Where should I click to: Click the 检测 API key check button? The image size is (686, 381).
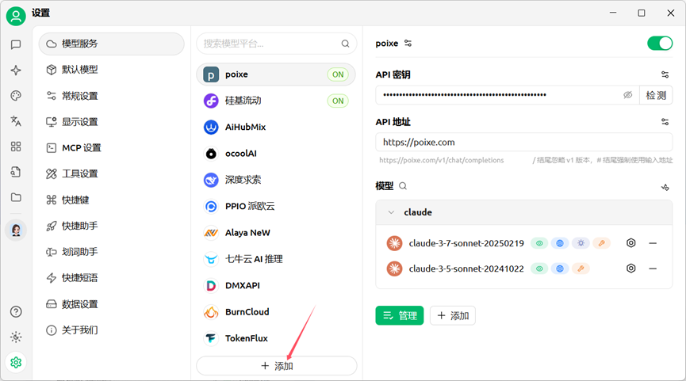click(x=656, y=95)
